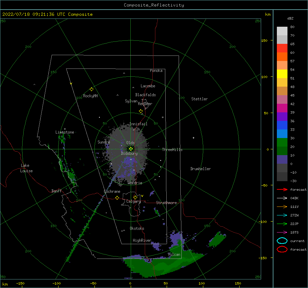Click the Okotoks label

pos(137,228)
